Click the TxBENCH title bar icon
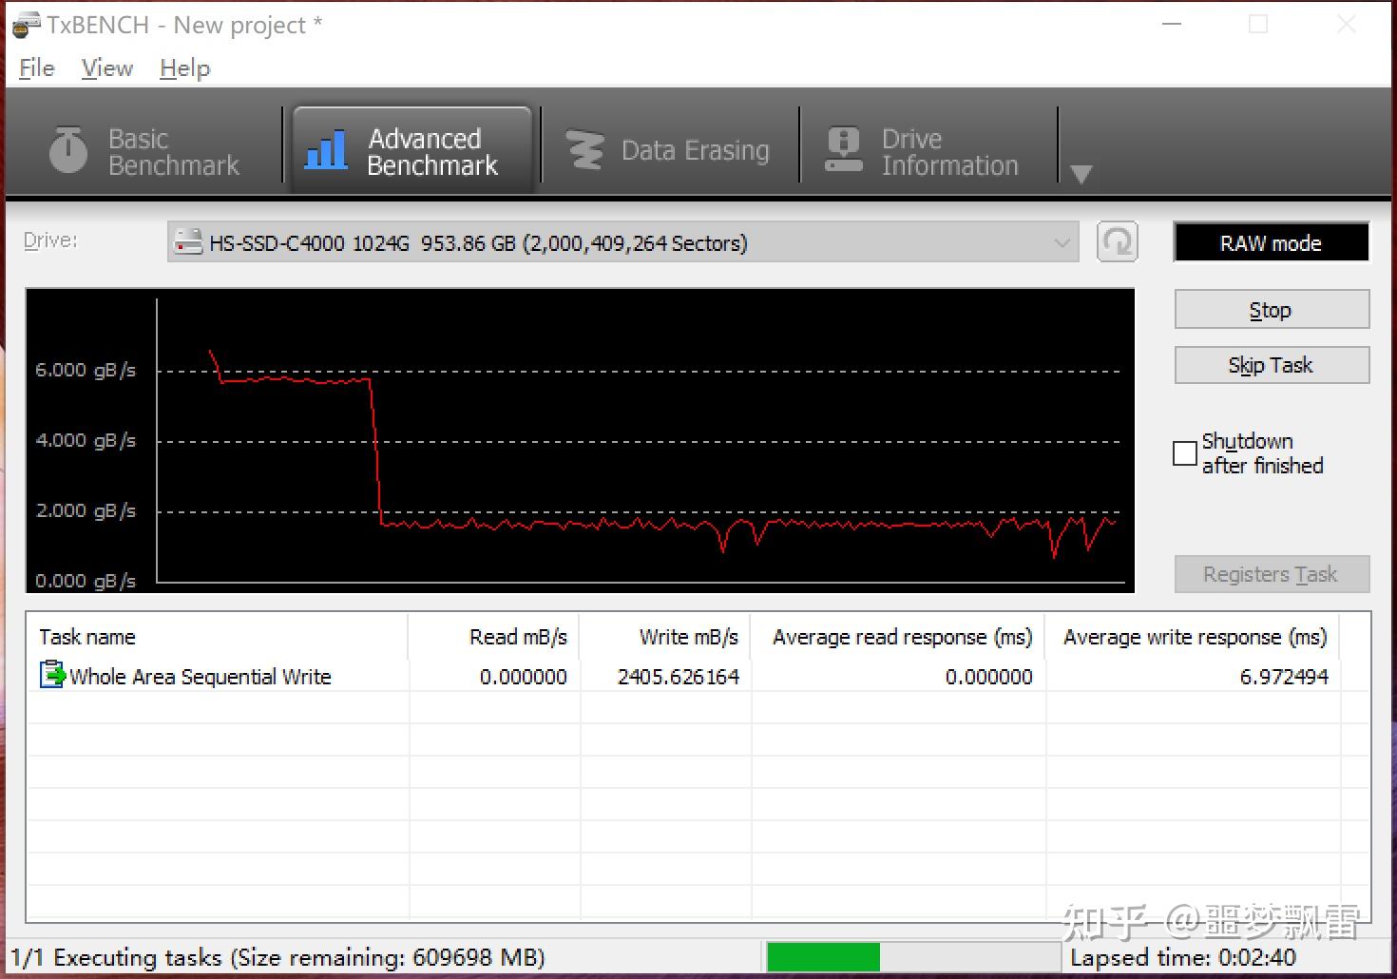 coord(24,24)
